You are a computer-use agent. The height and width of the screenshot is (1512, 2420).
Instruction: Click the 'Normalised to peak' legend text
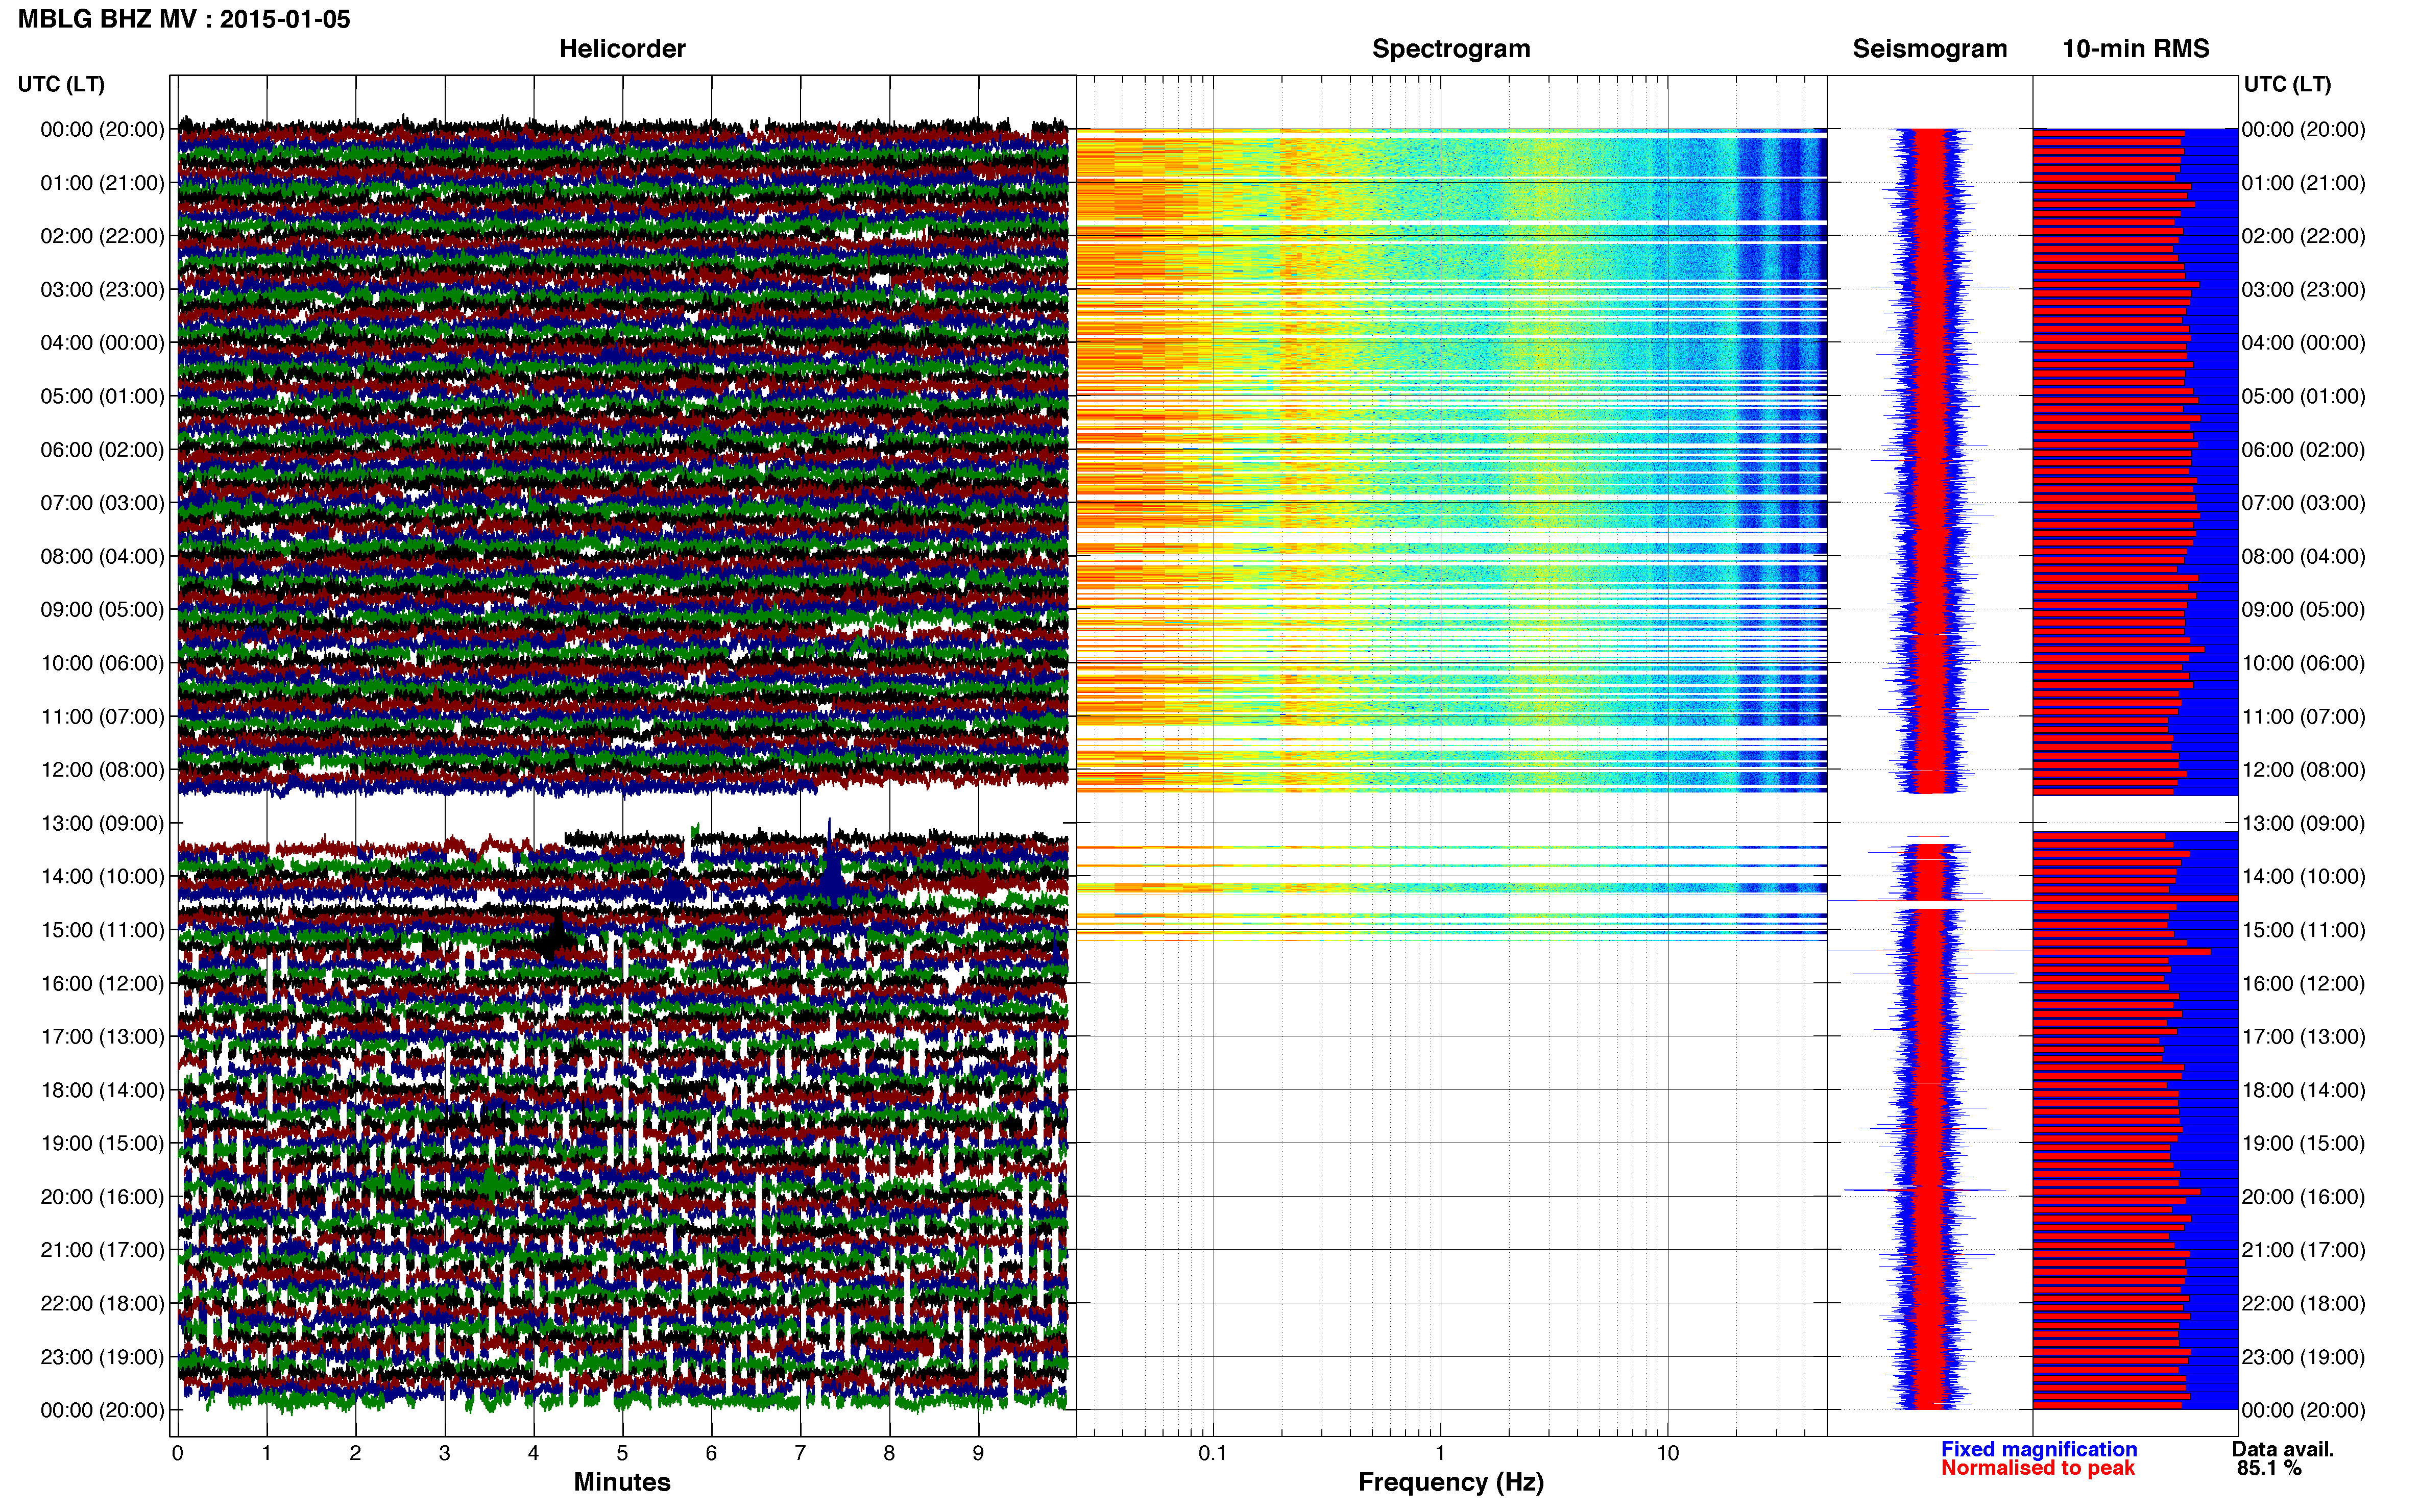pyautogui.click(x=2038, y=1468)
